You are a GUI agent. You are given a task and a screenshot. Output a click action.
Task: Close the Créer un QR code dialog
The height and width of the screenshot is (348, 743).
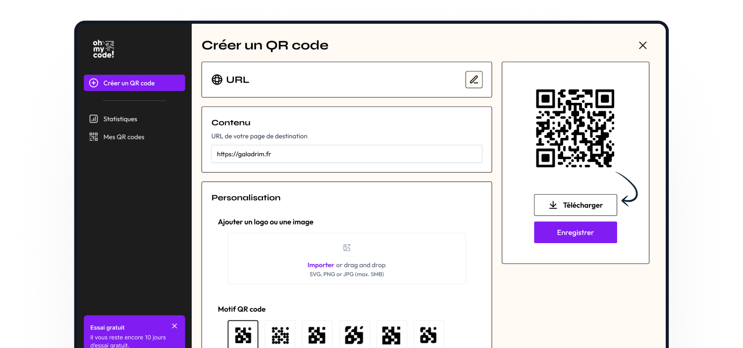[x=642, y=45]
